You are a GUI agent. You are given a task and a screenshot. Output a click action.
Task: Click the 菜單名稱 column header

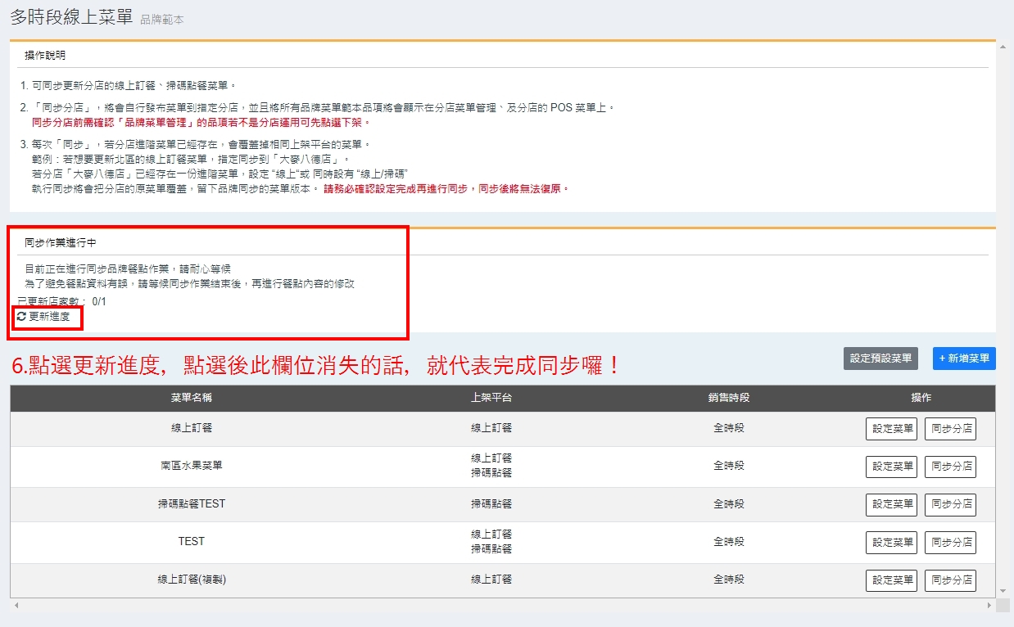192,398
